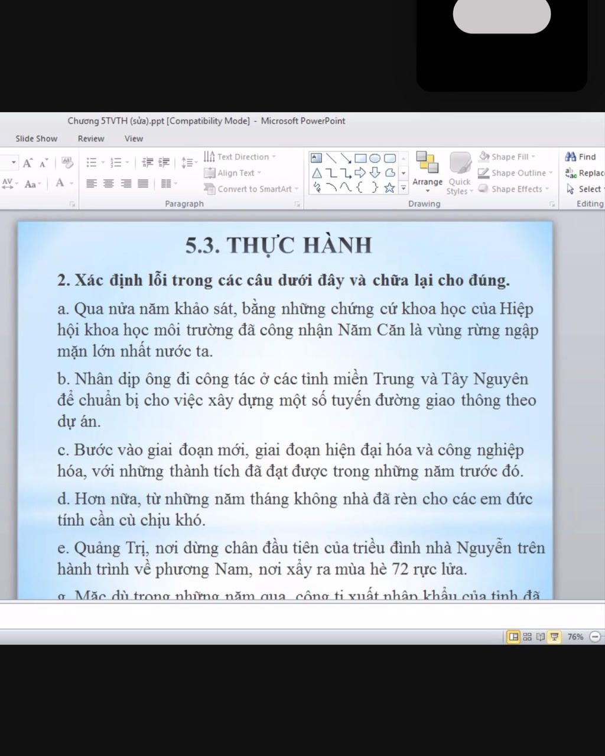Screen dimensions: 605x756
Task: Select the Elbow Arrow Connector shape
Action: point(346,173)
